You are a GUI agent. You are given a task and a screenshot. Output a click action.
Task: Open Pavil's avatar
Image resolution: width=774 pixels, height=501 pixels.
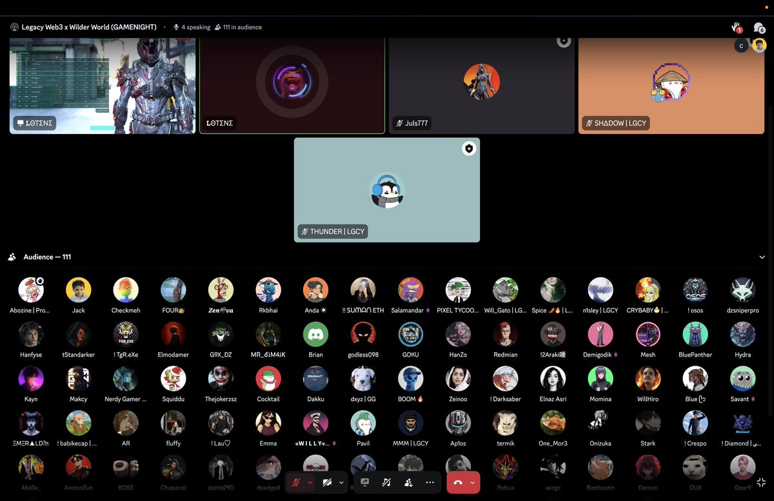point(363,423)
